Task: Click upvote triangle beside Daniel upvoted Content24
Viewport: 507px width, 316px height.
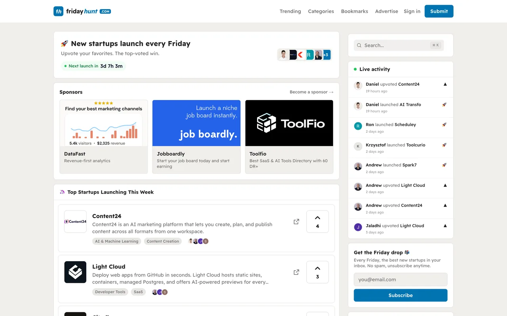Action: 445,84
